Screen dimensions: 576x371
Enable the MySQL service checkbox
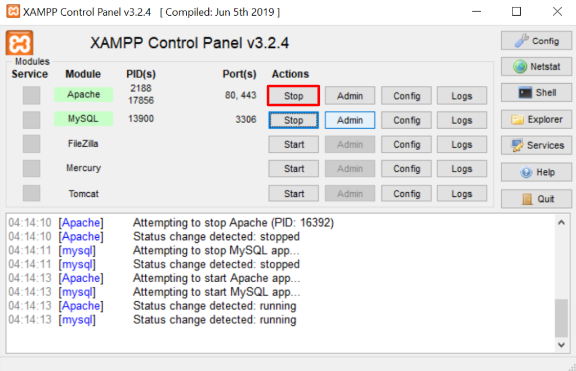pos(31,120)
